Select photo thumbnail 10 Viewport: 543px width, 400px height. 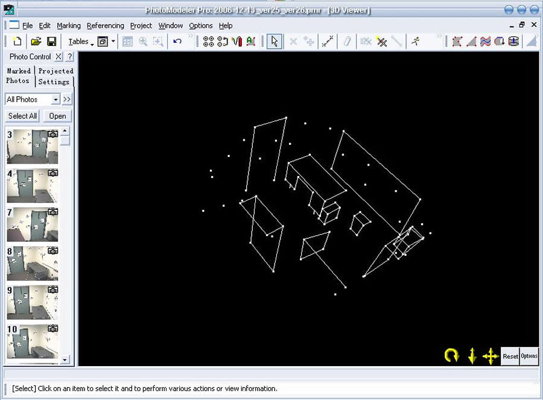click(x=33, y=341)
